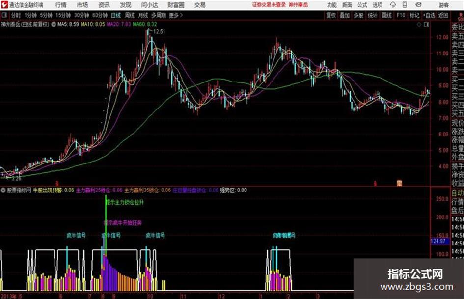Screen dimensions: 464x299
Task: Select the 月线 monthly period tab
Action: [143, 15]
